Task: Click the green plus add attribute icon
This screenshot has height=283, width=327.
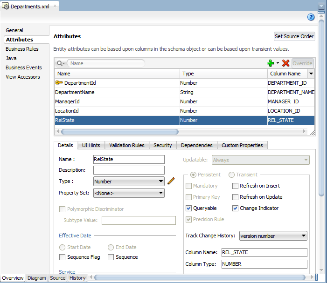Action: [270, 63]
